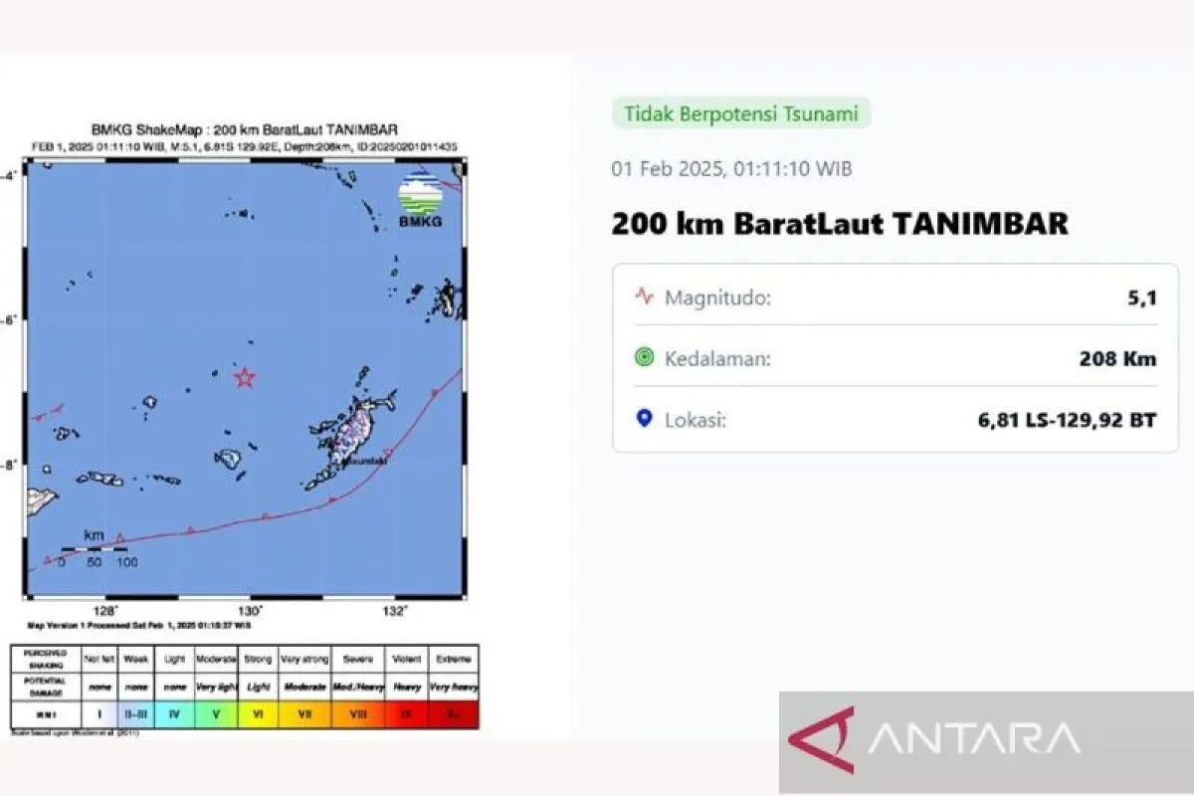1194x796 pixels.
Task: Pick the yellow MMI VI color swatch
Action: coord(260,714)
